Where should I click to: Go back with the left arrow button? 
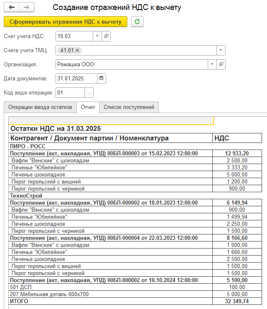coord(12,7)
